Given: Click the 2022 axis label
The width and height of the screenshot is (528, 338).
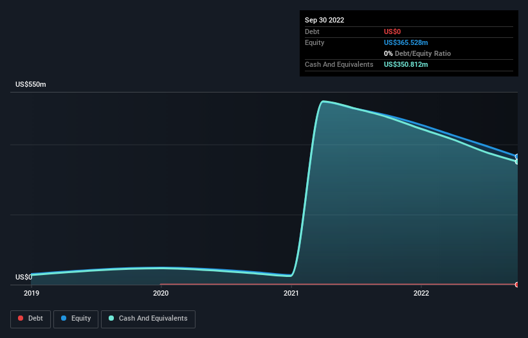Looking at the screenshot, I should pos(421,293).
